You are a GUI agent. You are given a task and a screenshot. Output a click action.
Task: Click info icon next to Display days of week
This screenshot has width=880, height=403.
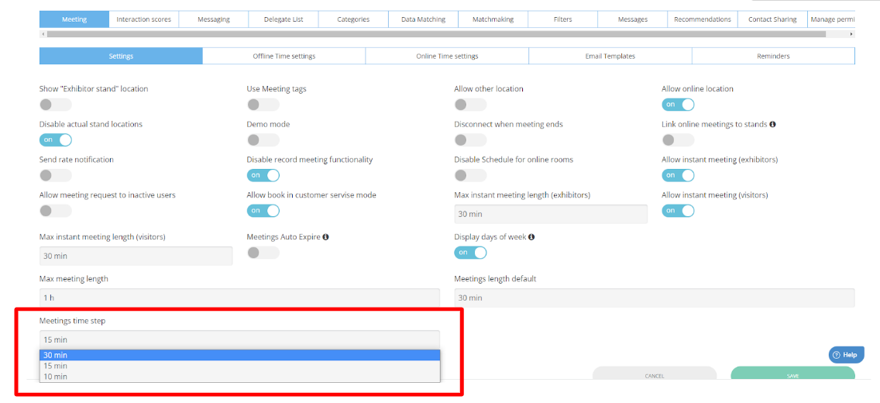click(531, 237)
